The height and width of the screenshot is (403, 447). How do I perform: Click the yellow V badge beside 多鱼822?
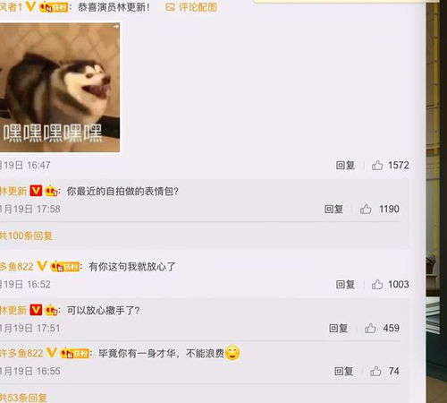click(41, 266)
